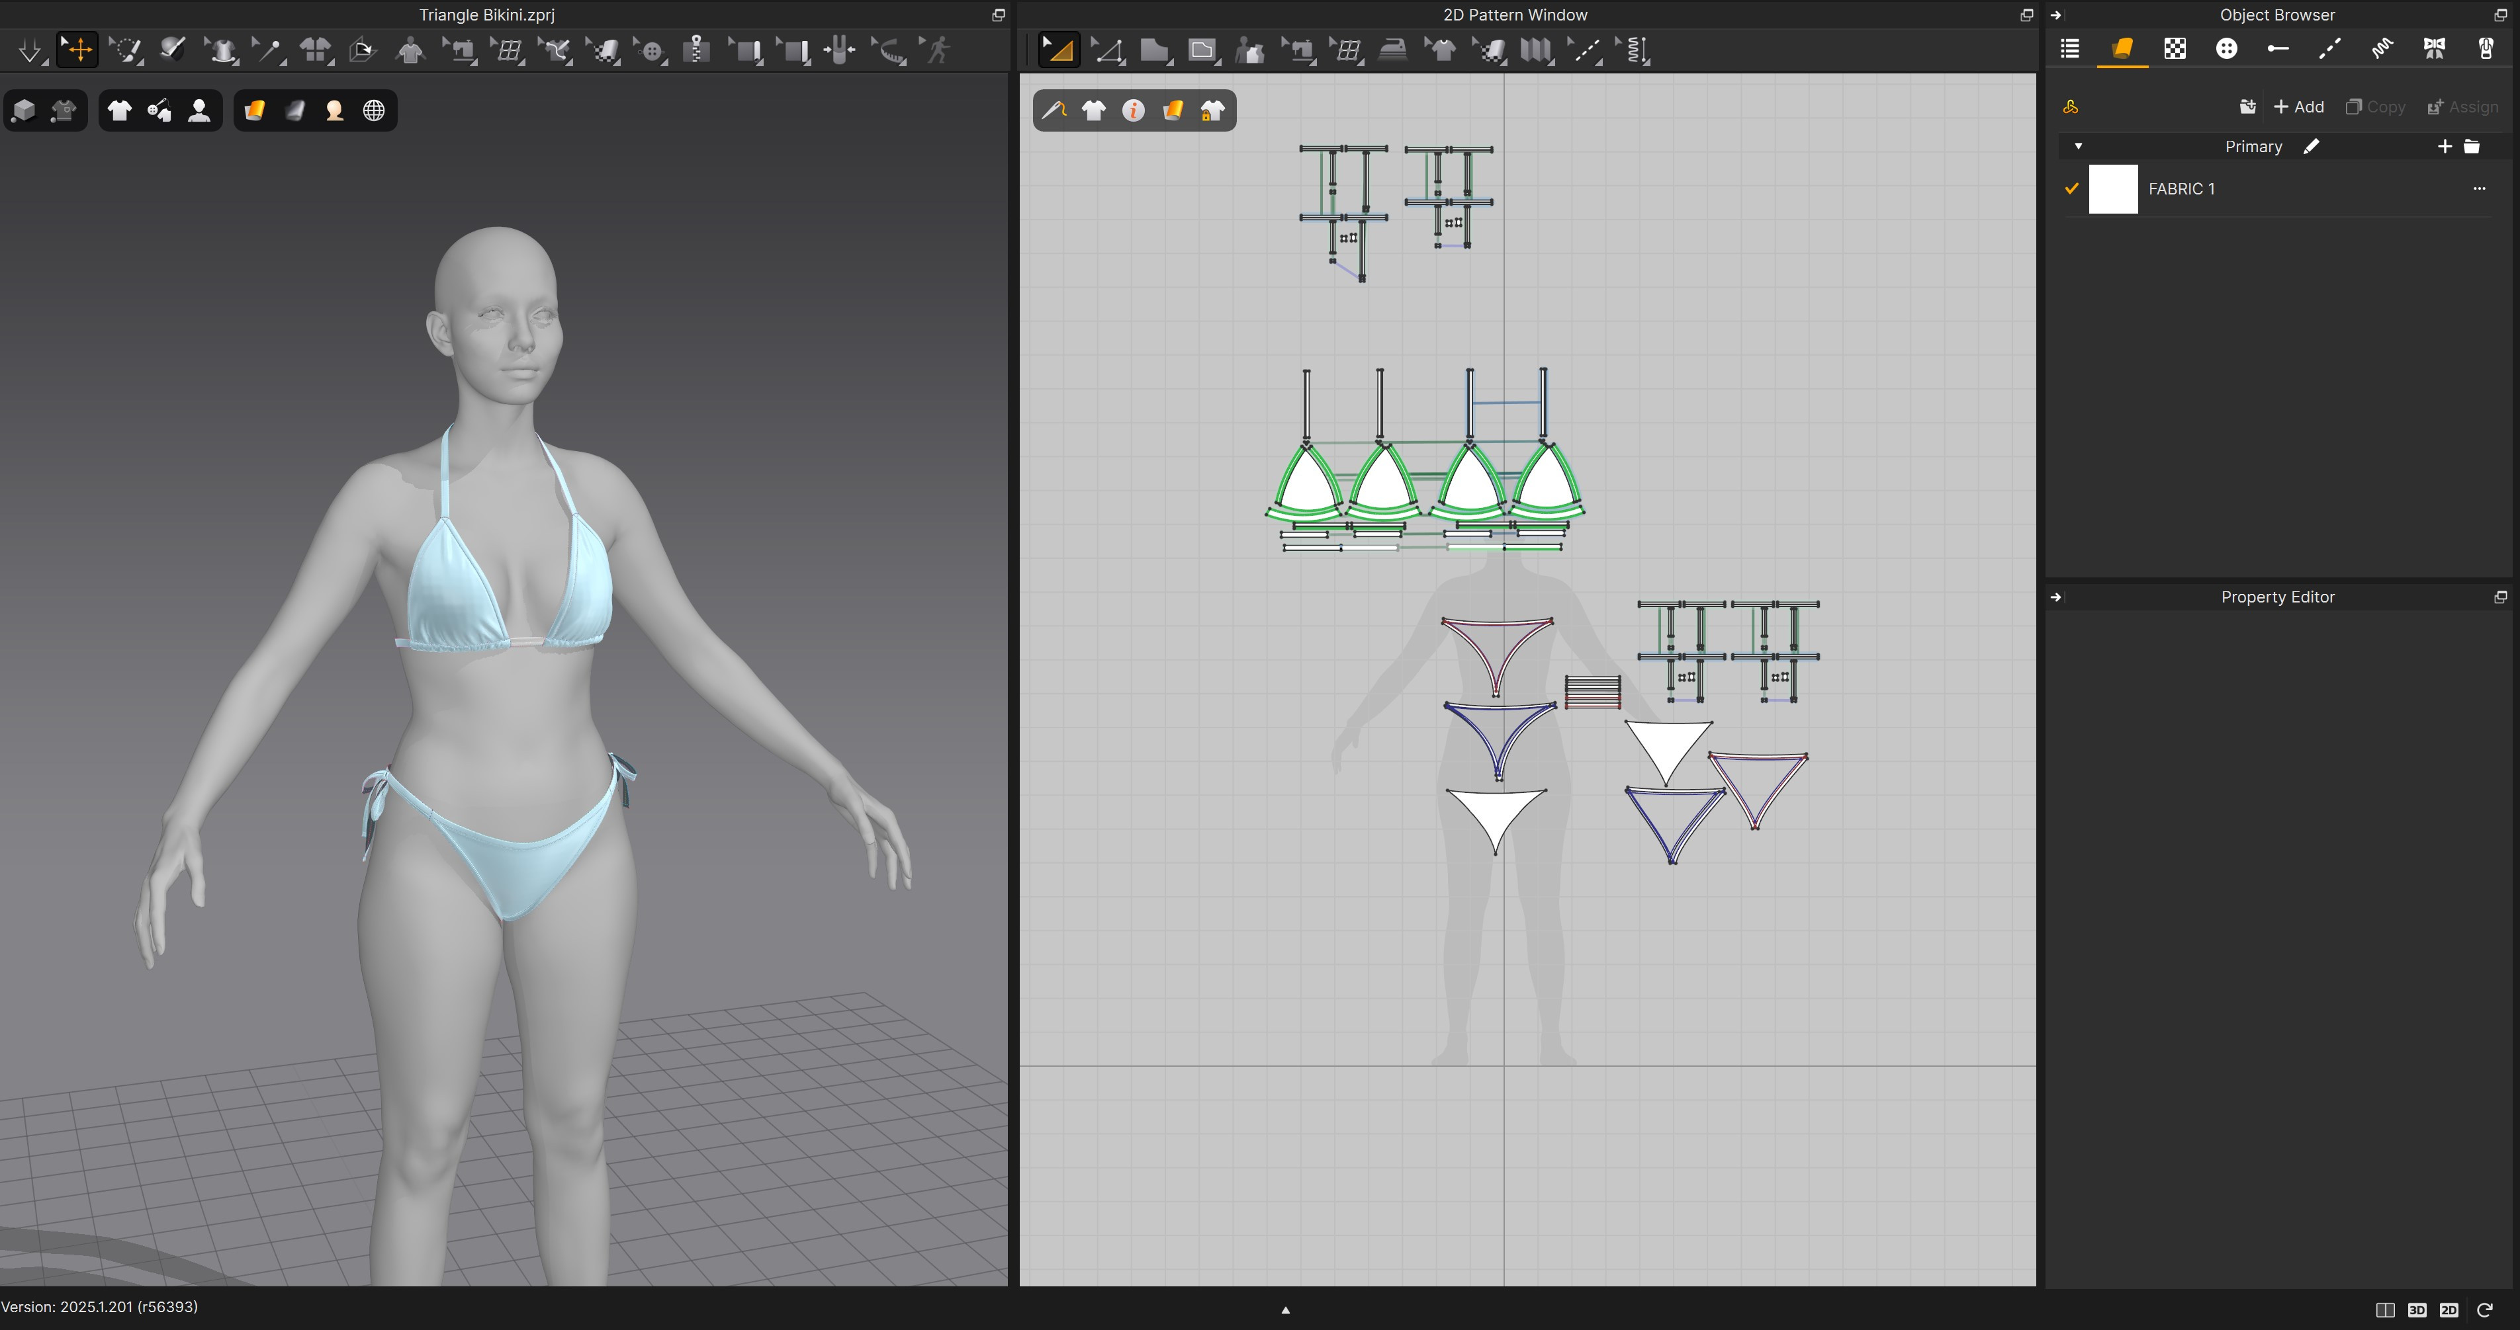Start the Simulate arrow tool
Image resolution: width=2520 pixels, height=1330 pixels.
point(29,50)
